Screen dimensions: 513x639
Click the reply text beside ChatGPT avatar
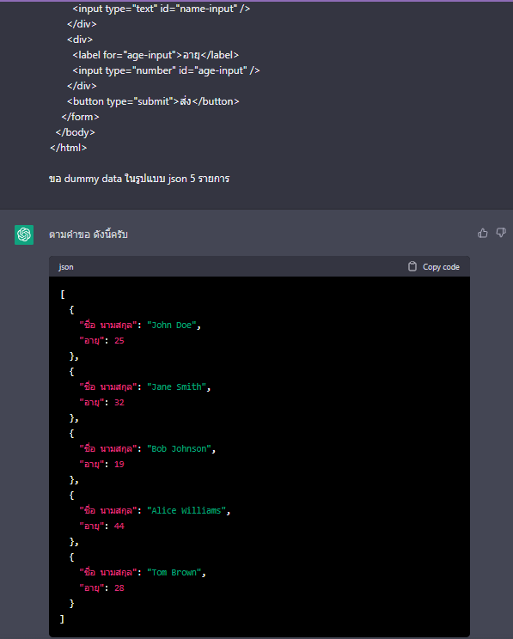coord(89,234)
